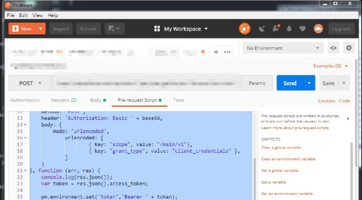The width and height of the screenshot is (362, 200).
Task: Open the user account avatar
Action: tap(318, 29)
